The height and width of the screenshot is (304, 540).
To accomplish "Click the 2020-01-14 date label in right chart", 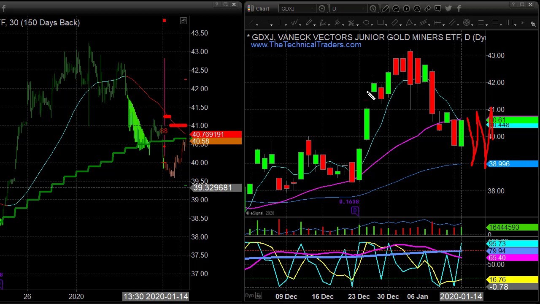I will [x=461, y=296].
